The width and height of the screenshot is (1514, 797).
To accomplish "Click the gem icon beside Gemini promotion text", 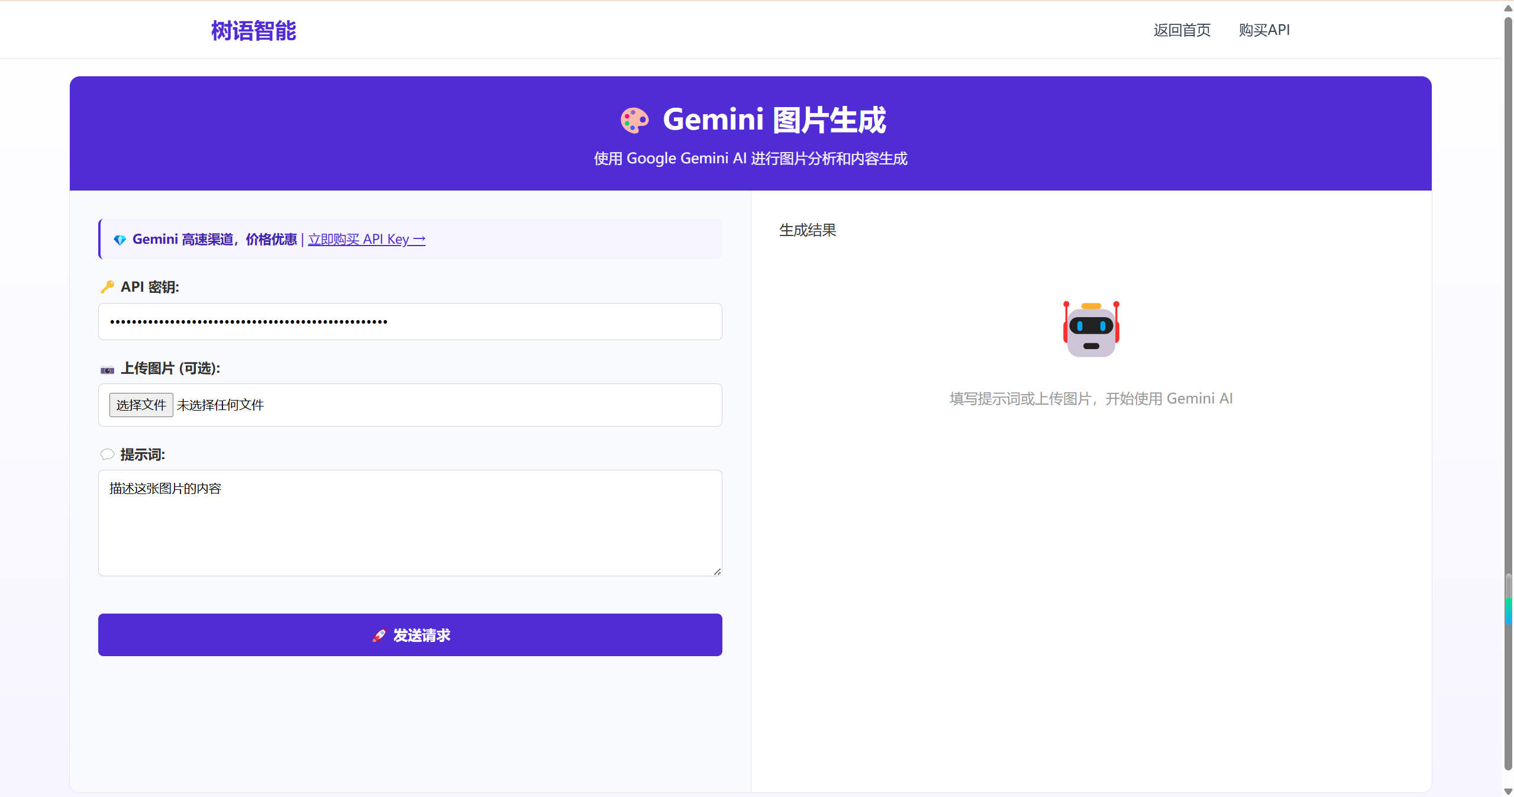I will tap(119, 240).
